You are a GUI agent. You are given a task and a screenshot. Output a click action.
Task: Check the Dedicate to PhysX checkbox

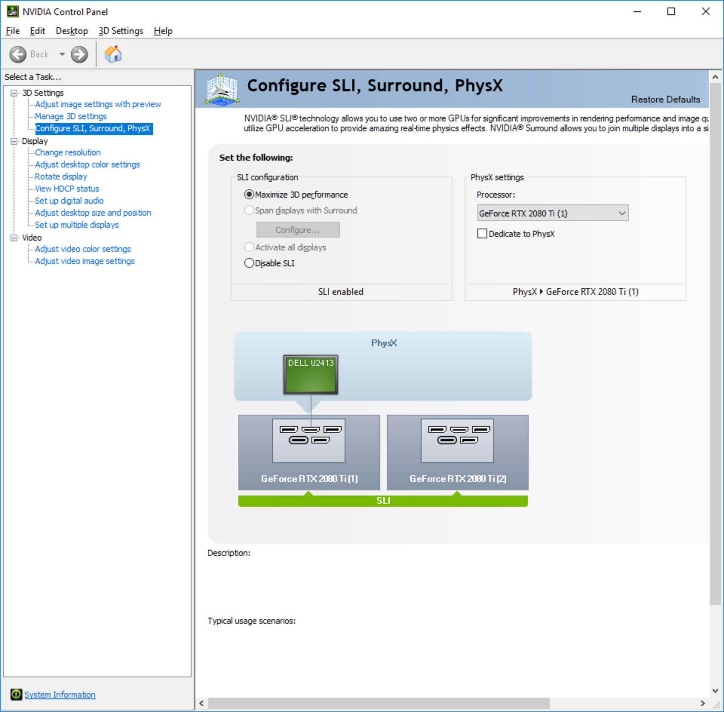482,233
